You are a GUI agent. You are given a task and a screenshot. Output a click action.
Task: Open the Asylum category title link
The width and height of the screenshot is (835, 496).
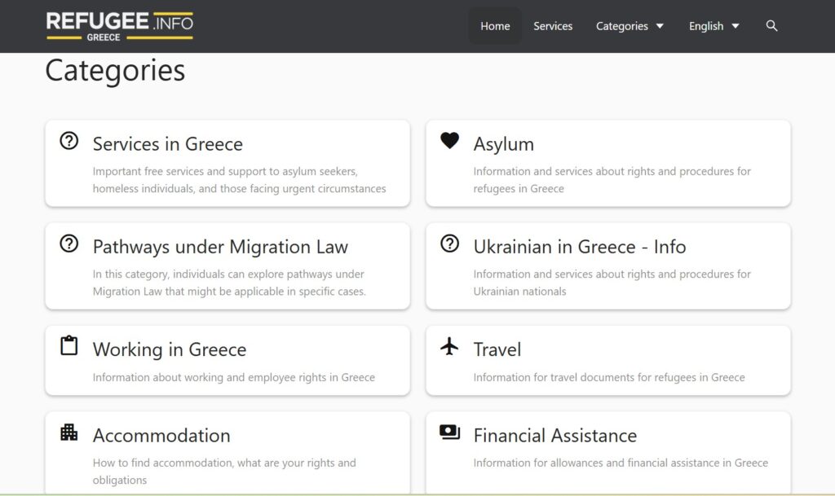[x=503, y=144]
